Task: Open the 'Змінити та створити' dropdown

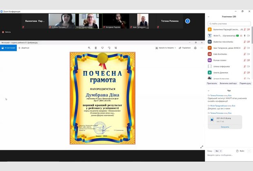Action: tap(166, 48)
